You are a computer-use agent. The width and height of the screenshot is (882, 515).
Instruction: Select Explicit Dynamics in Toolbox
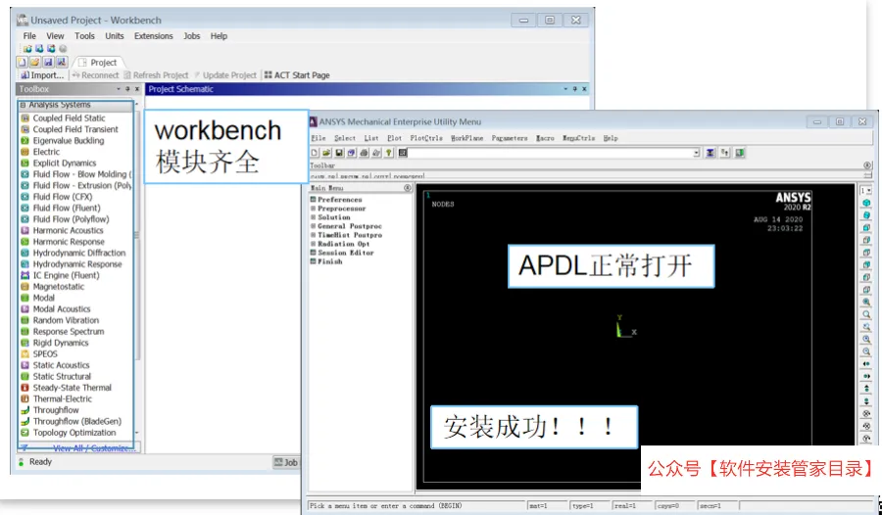64,164
